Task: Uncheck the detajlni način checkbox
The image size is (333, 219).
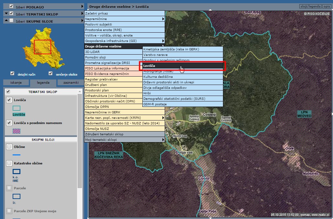Action: pyautogui.click(x=12, y=73)
